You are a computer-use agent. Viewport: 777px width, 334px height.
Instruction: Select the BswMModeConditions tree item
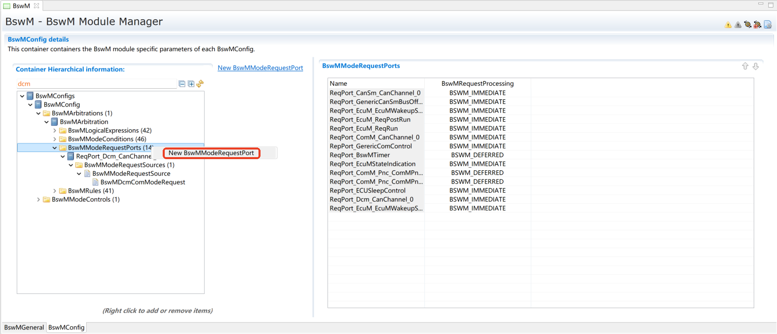coord(106,139)
